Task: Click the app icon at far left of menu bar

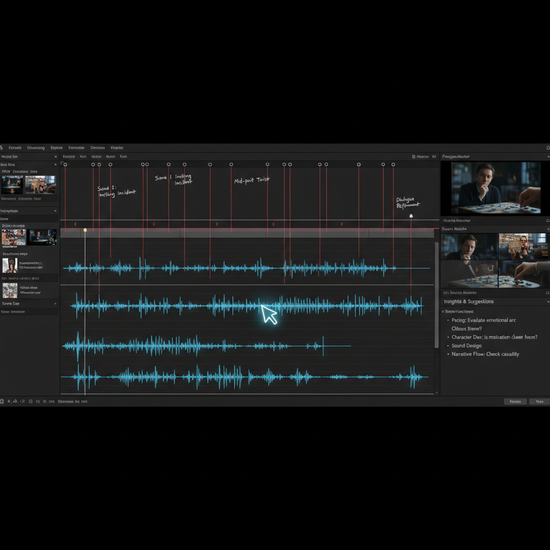Action: tap(2, 148)
